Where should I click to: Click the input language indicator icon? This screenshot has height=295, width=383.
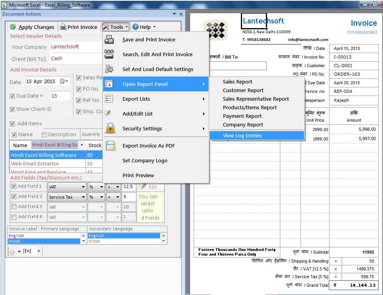[x=11, y=252]
